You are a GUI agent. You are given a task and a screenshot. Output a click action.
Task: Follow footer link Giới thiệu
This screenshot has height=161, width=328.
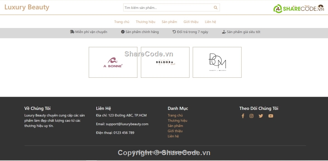(x=175, y=131)
